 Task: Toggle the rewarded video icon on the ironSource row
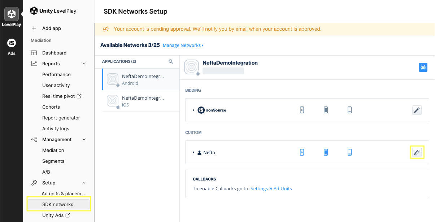point(302,110)
